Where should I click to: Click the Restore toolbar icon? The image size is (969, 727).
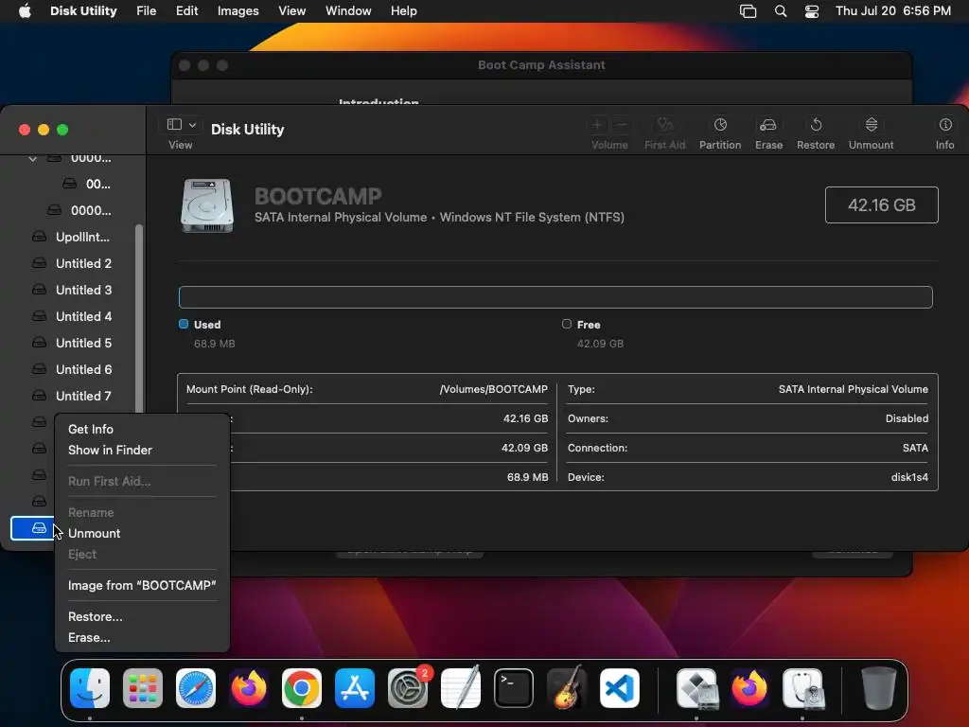816,125
